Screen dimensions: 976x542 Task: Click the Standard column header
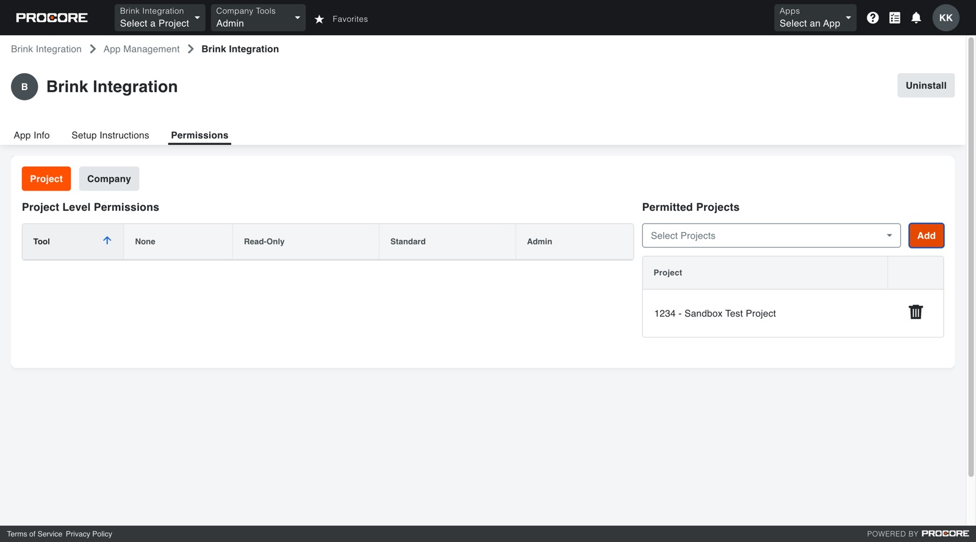[447, 242]
